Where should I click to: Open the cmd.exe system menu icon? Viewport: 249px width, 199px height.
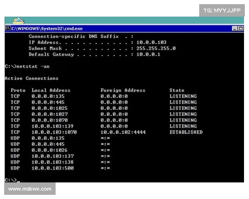pos(8,29)
